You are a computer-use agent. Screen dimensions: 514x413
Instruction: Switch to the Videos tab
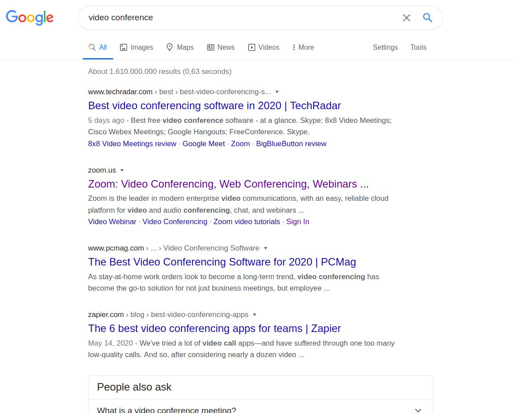[x=263, y=47]
